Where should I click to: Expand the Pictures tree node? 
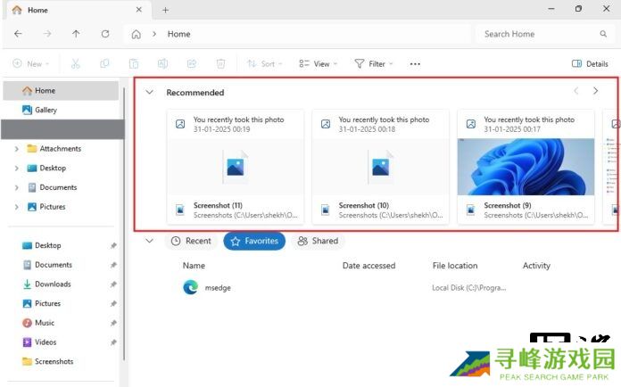(x=16, y=207)
